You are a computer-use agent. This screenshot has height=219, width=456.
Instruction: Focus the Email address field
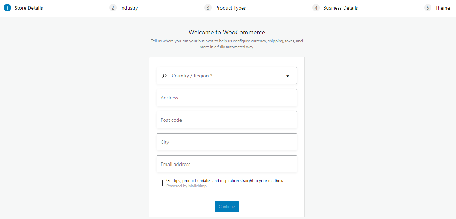[x=227, y=164]
